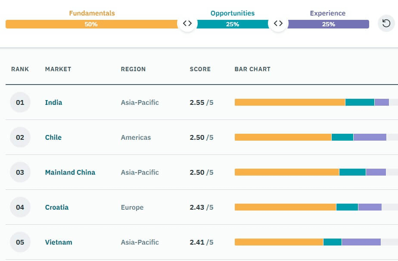
Task: Click Chile's teal Opportunities bar segment
Action: click(x=342, y=137)
